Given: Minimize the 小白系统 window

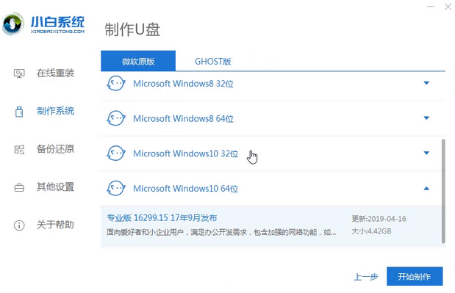Looking at the screenshot, I should [x=431, y=6].
